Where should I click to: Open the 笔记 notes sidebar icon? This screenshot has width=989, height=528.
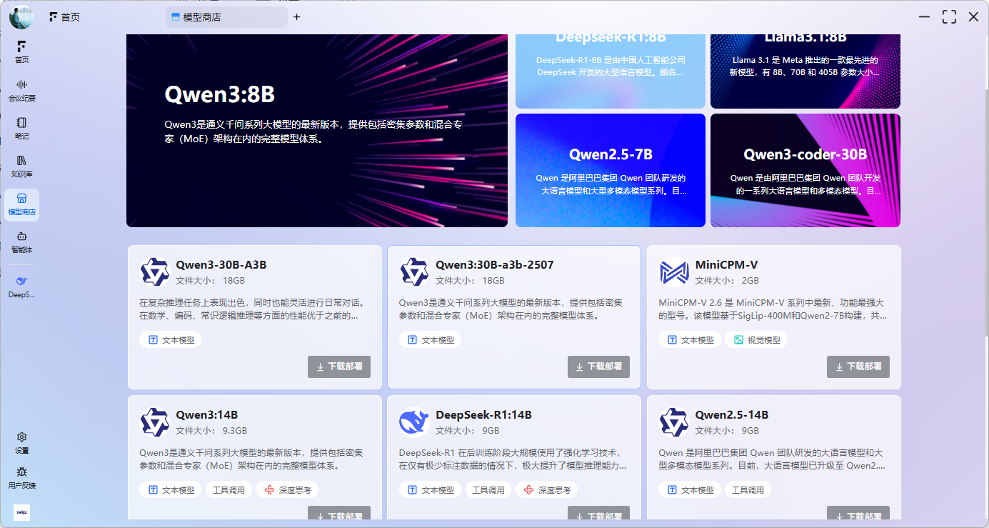[x=21, y=128]
